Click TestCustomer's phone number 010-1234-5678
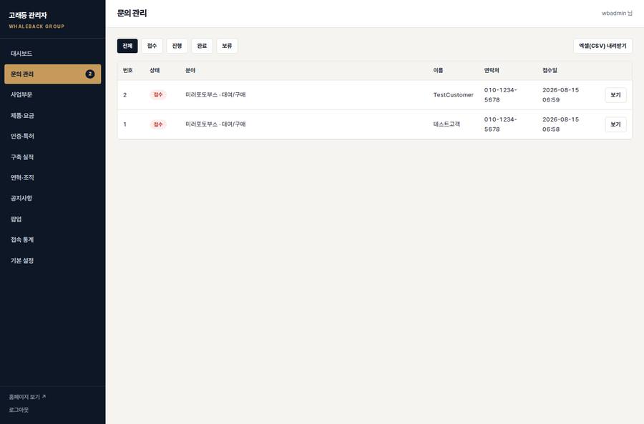Screen dimensions: 644x424 [501, 95]
